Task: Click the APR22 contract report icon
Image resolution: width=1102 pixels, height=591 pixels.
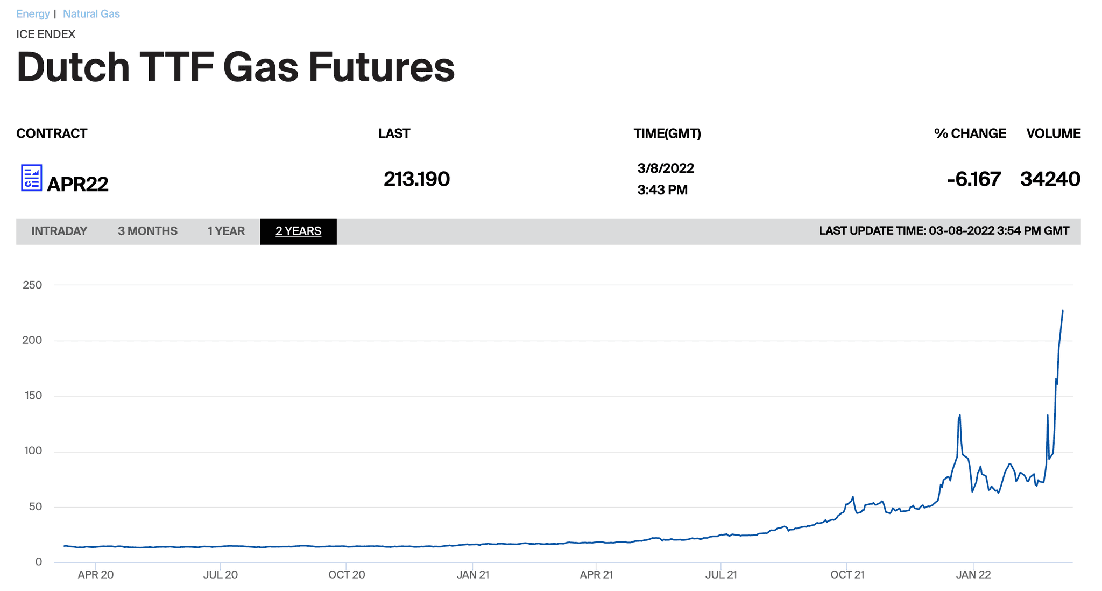Action: (x=31, y=178)
